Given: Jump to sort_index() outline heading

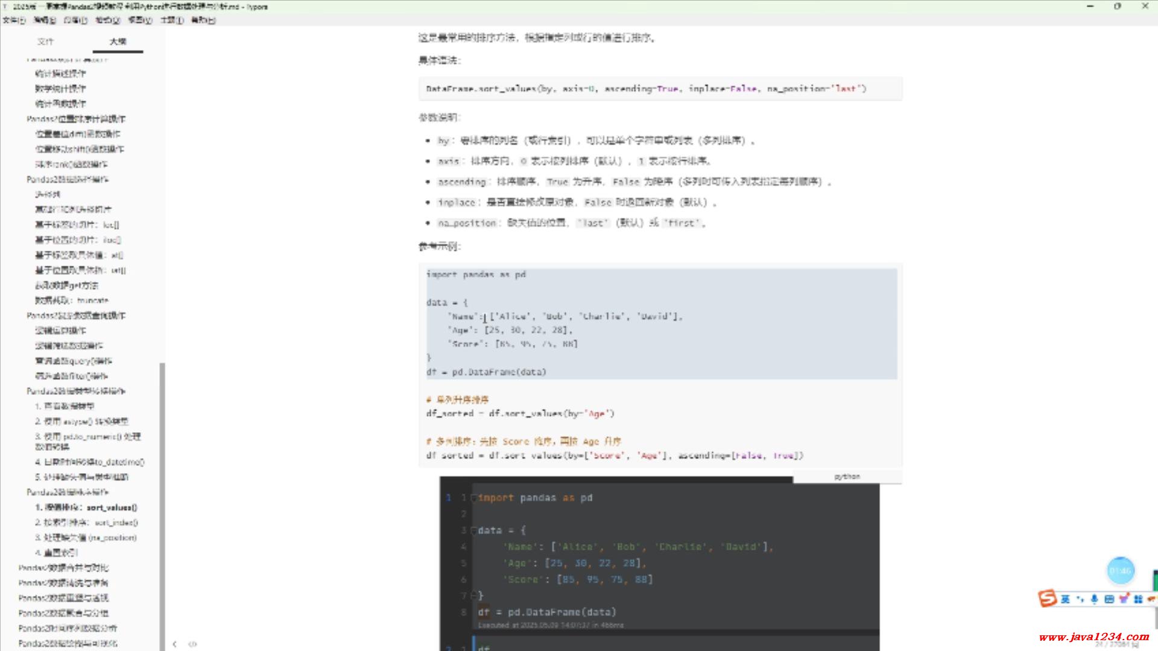Looking at the screenshot, I should [86, 523].
